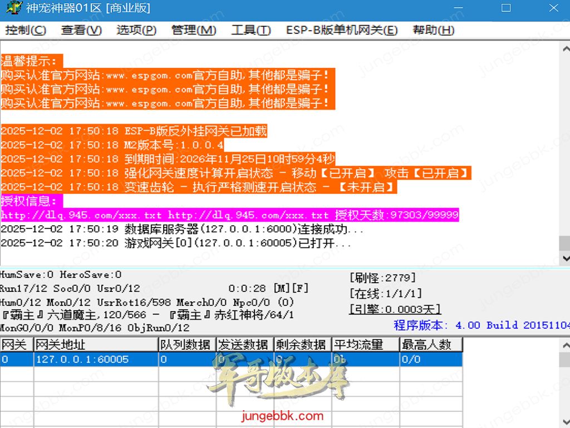Image resolution: width=570 pixels, height=428 pixels.
Task: Click the 最高人数 column header
Action: 430,345
